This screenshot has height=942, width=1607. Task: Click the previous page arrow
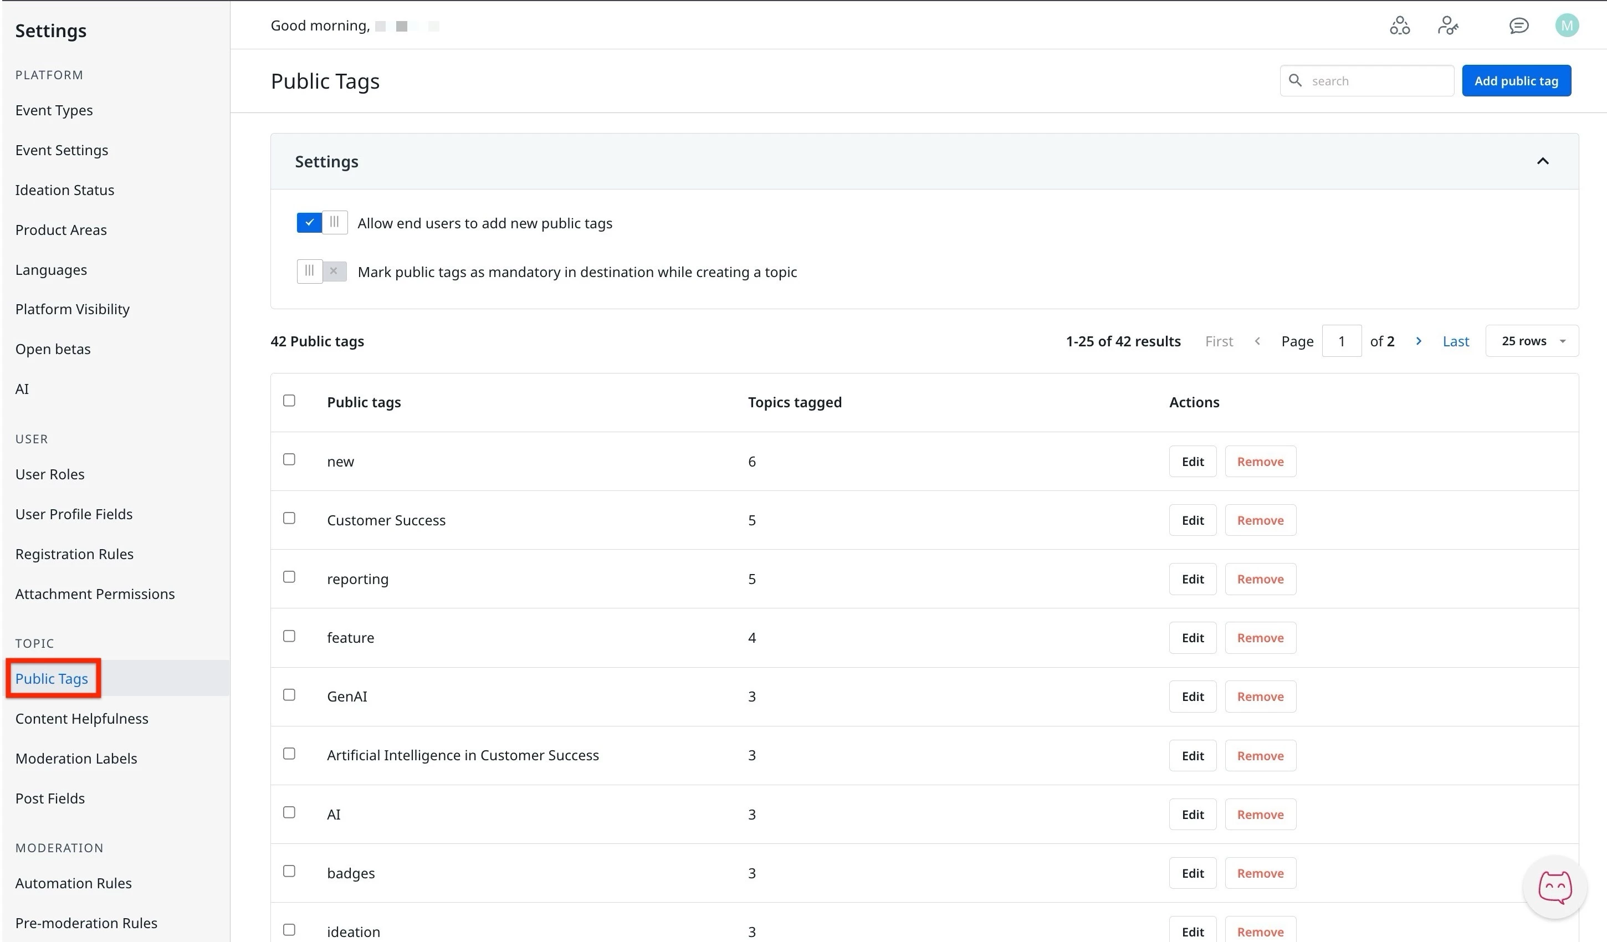1257,341
